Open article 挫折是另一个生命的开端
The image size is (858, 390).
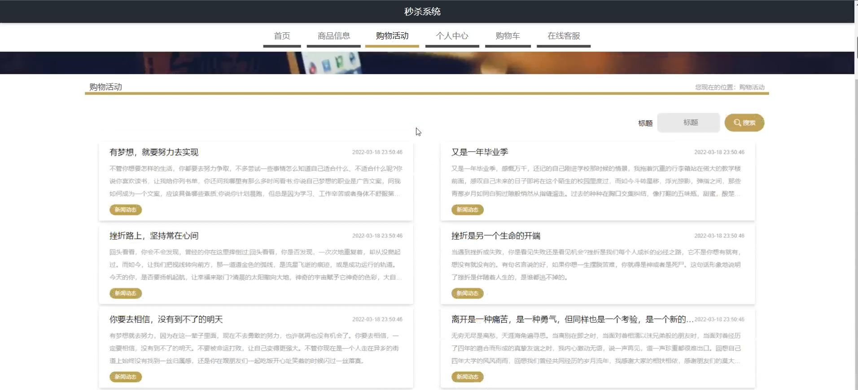point(496,236)
